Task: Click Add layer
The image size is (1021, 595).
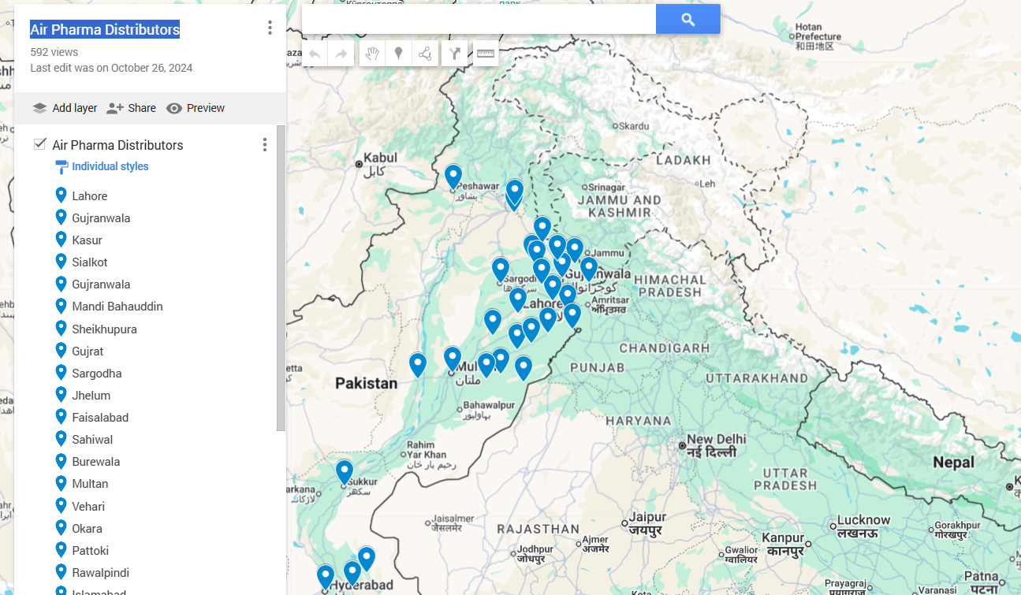Action: [65, 108]
